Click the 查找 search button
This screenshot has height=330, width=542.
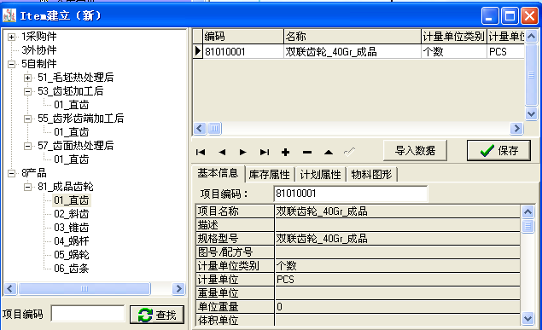(x=157, y=315)
